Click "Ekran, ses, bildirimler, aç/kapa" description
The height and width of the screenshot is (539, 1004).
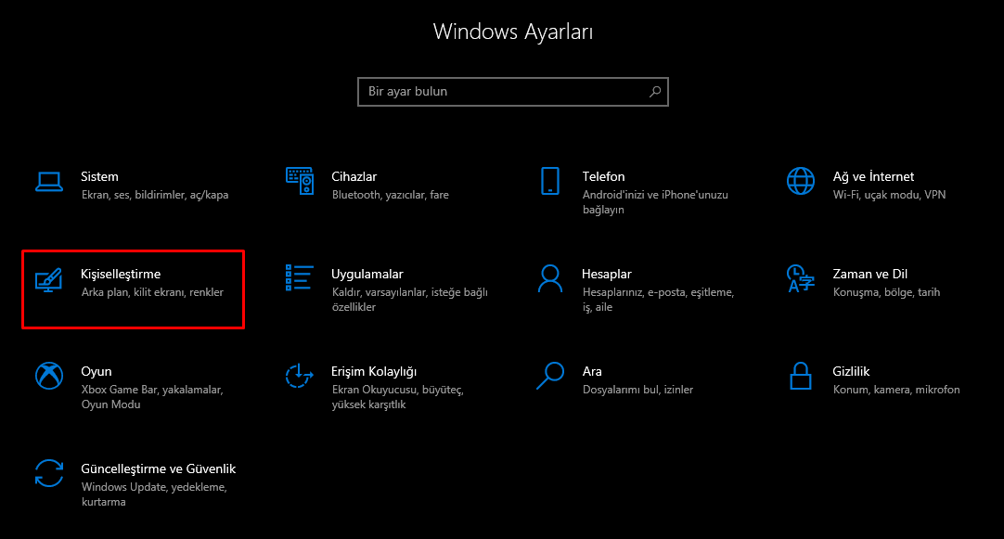[x=155, y=195]
